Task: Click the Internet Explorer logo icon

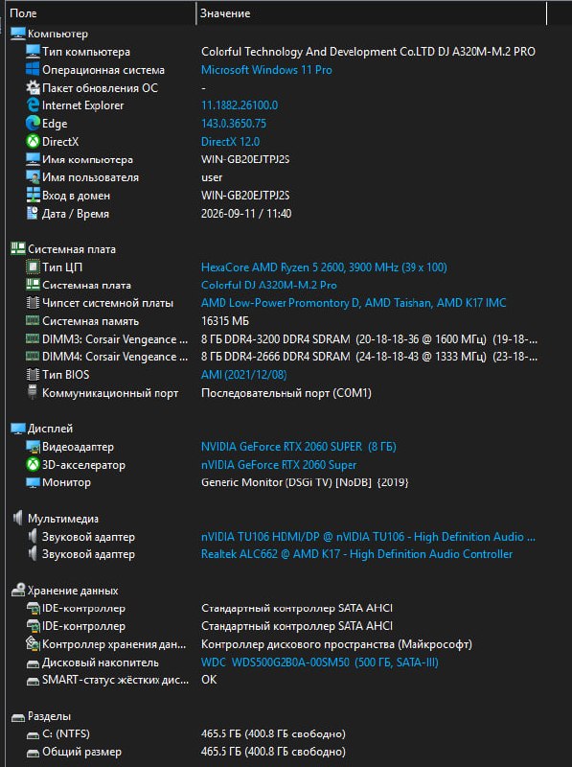Action: [x=33, y=105]
